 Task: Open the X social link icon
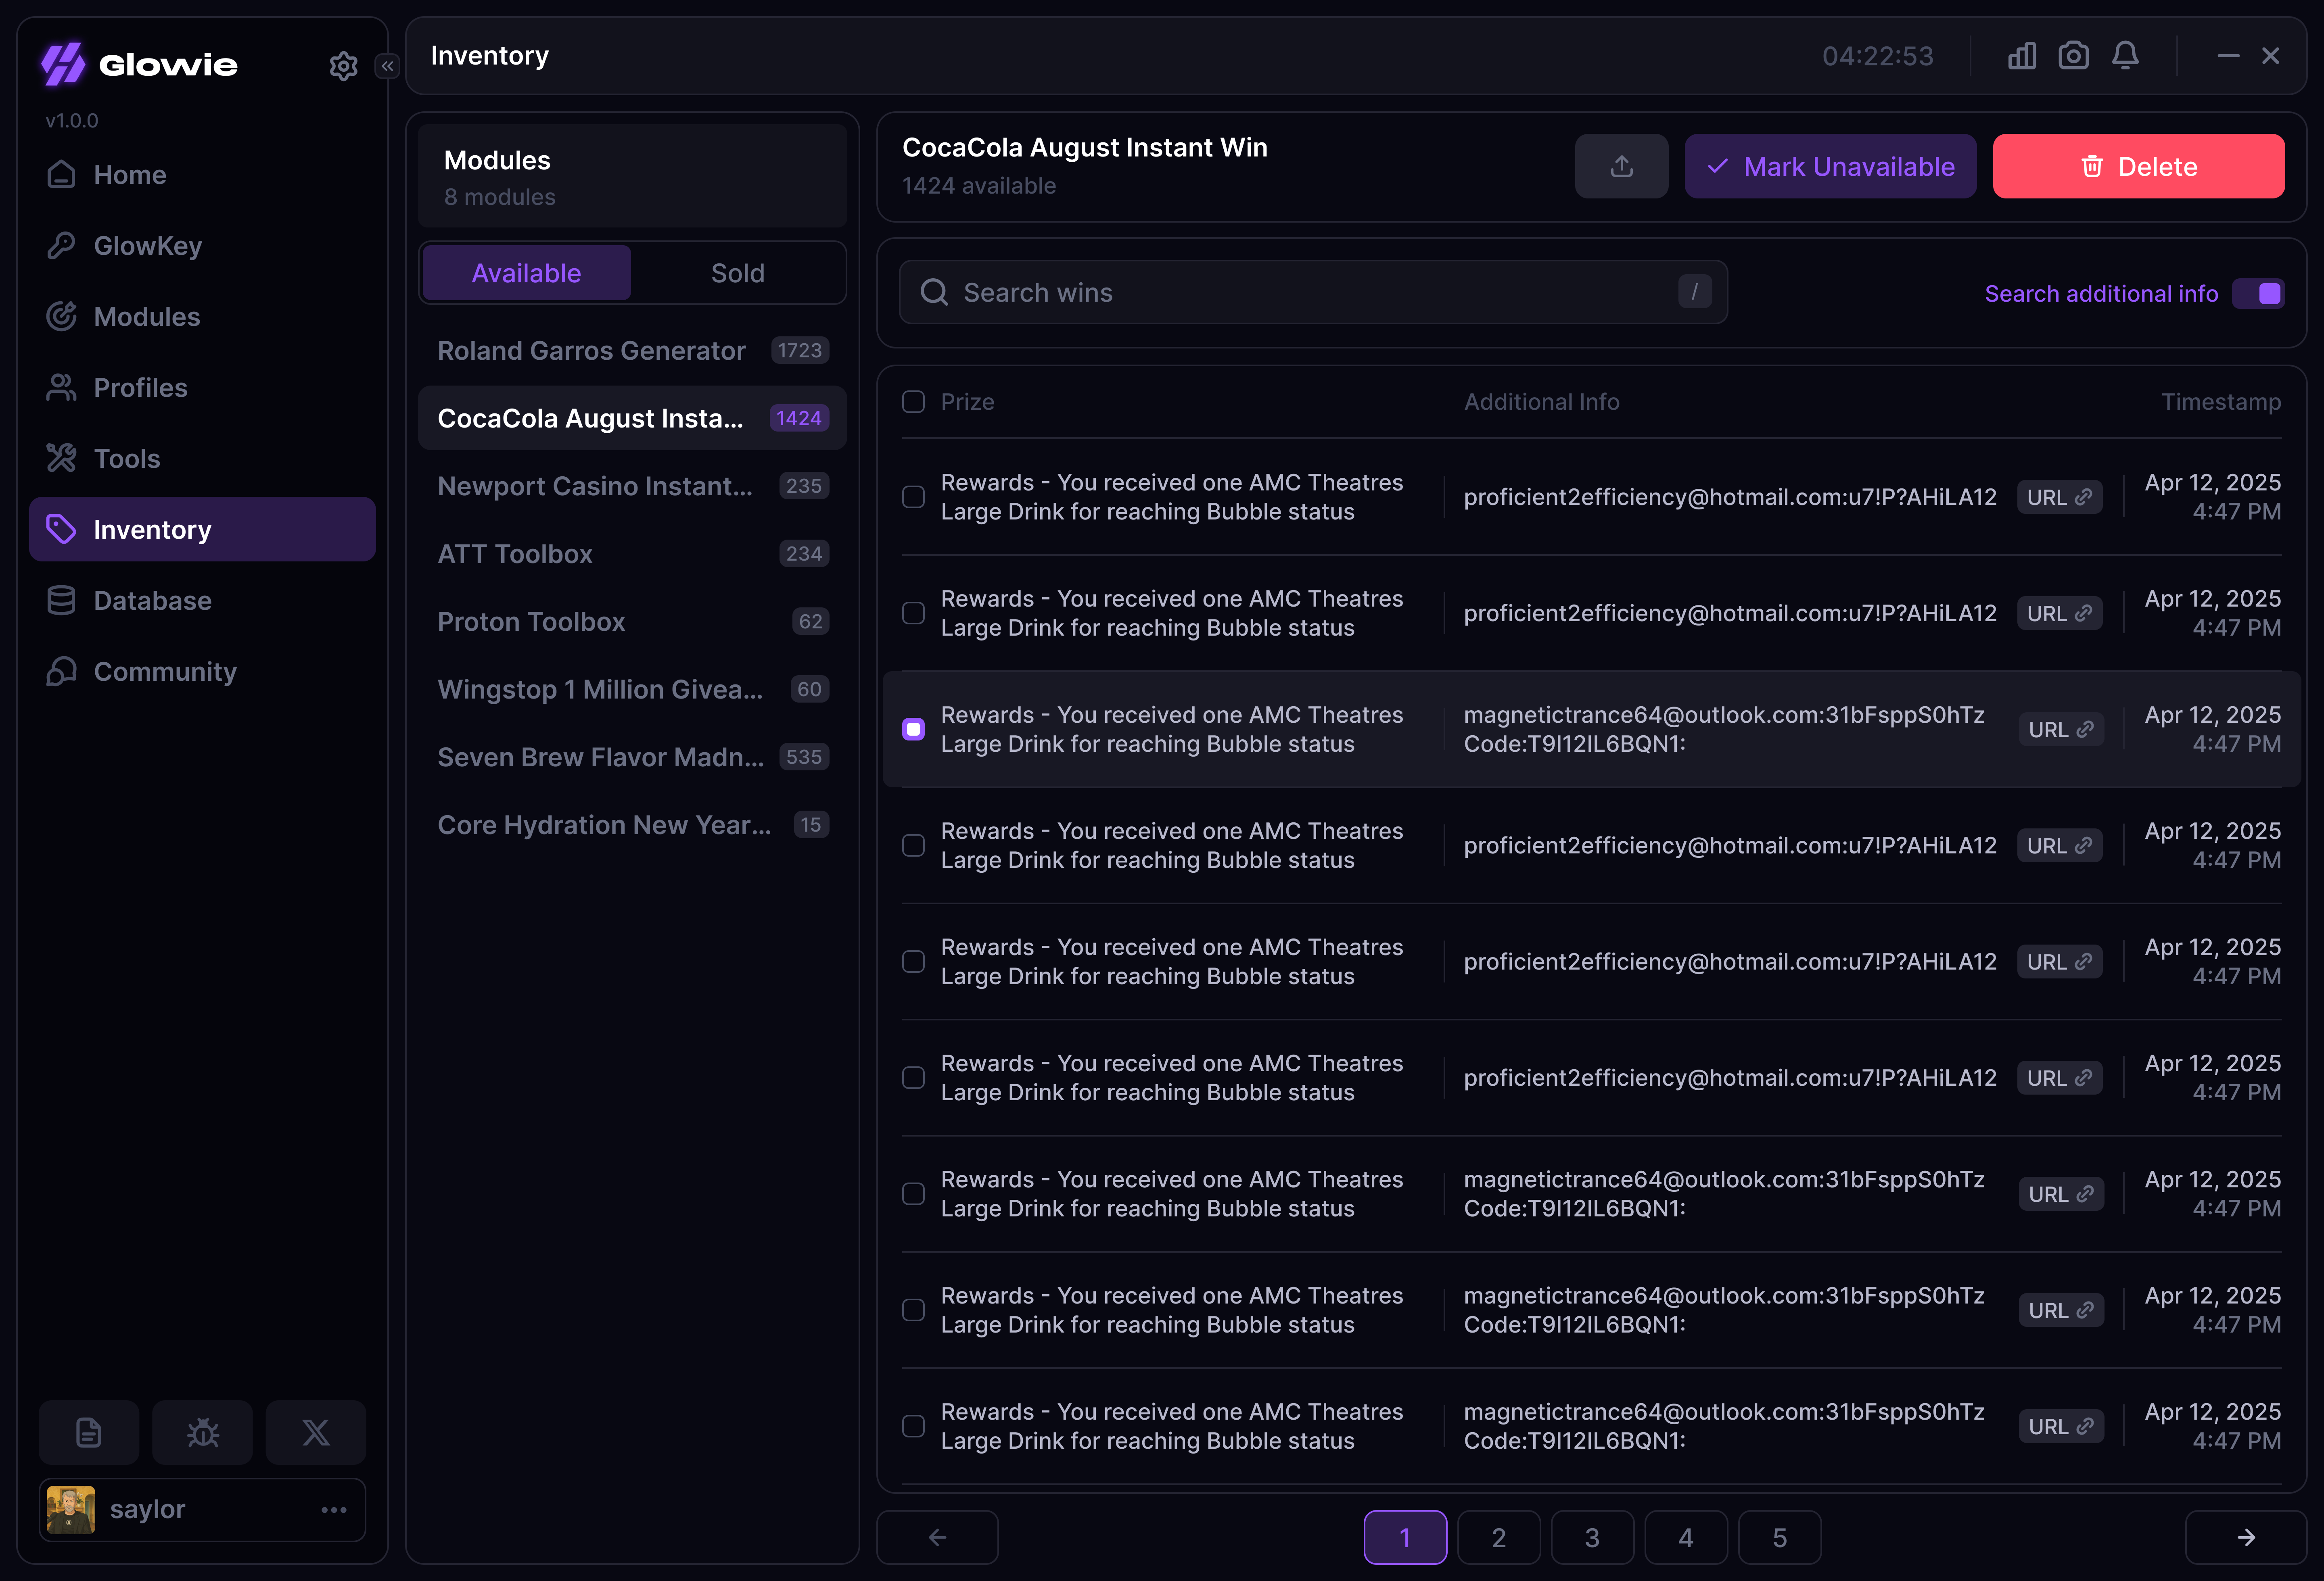[x=316, y=1432]
